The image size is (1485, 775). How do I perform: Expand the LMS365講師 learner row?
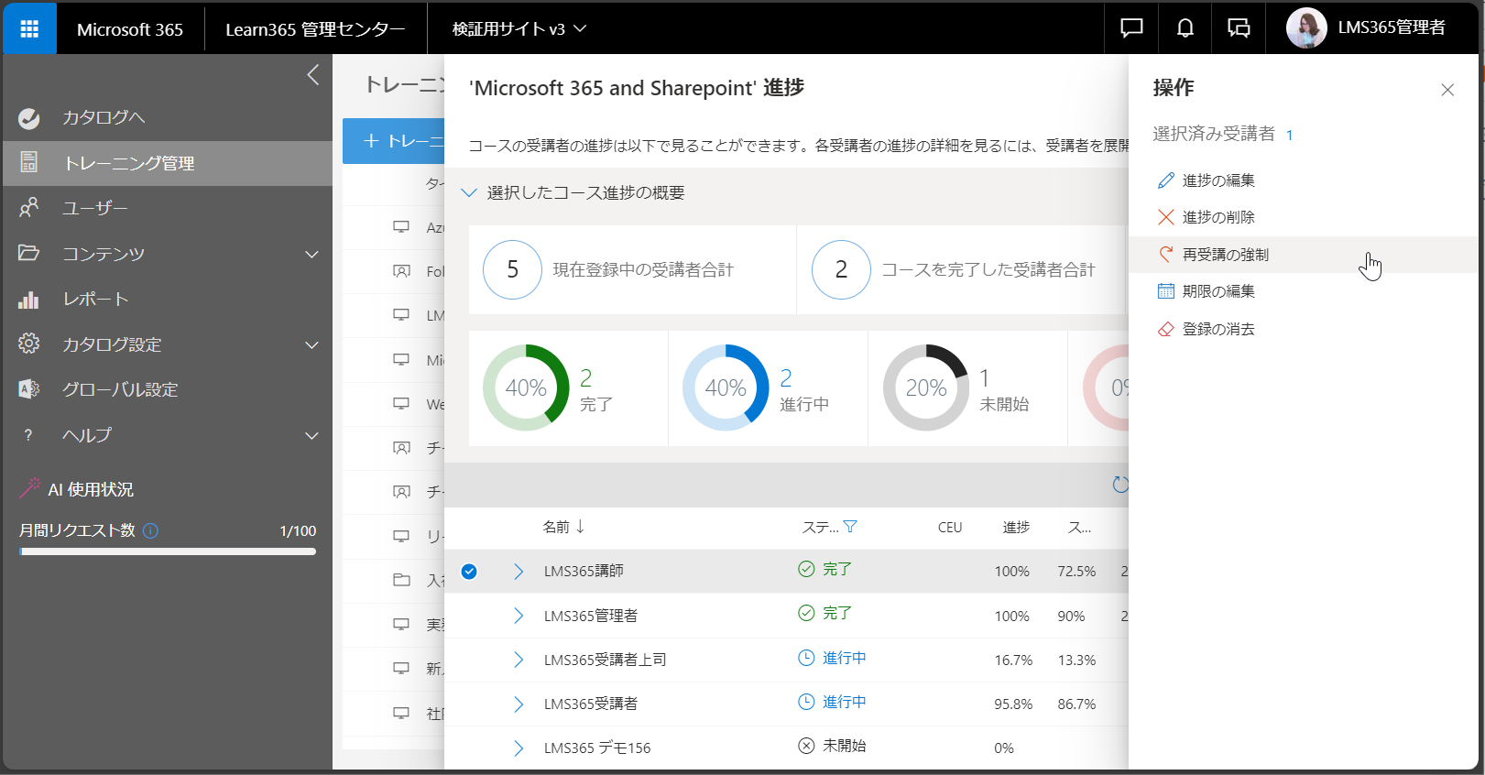point(519,572)
